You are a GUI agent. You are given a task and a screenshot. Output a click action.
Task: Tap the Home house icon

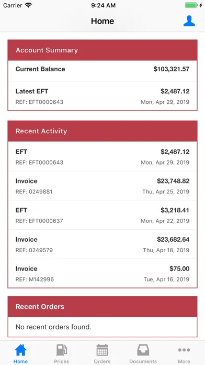[20, 350]
